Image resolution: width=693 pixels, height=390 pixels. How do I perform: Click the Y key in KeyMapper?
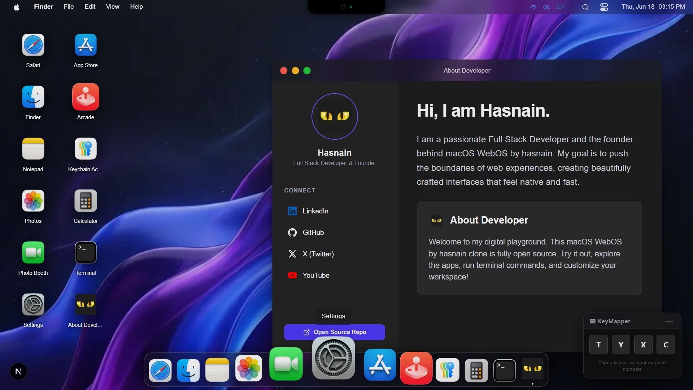(621, 345)
